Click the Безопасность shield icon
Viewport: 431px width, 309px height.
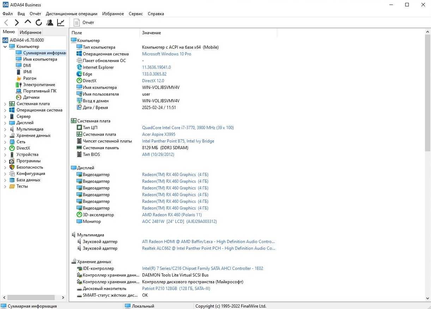tap(12, 167)
